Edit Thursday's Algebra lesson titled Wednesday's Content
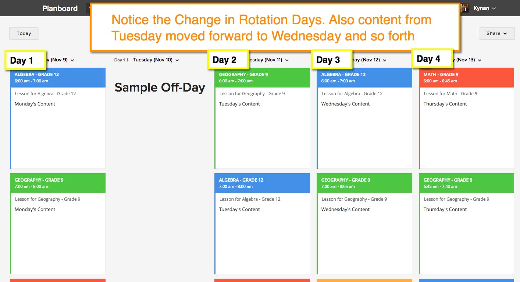Image resolution: width=520 pixels, height=282 pixels. [345, 104]
